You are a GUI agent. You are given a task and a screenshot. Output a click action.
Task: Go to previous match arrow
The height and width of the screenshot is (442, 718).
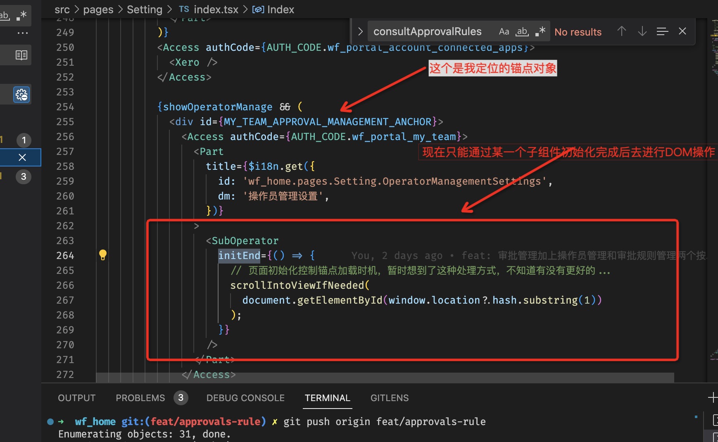(622, 31)
